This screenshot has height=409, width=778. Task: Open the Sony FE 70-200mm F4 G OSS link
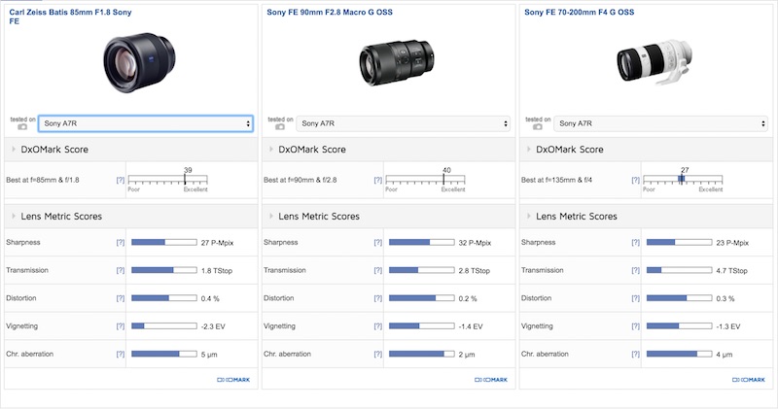[x=579, y=12]
